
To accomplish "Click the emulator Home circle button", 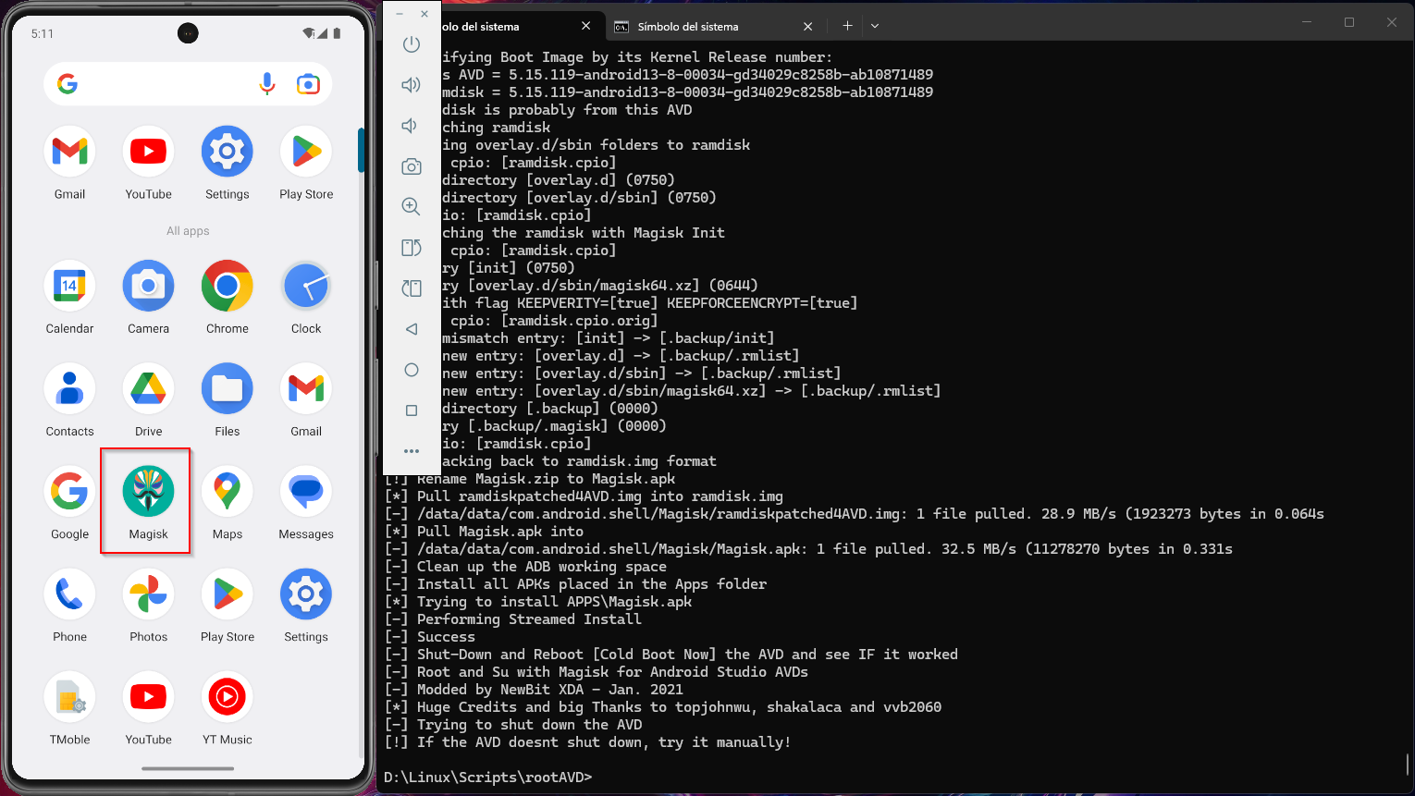I will 412,370.
